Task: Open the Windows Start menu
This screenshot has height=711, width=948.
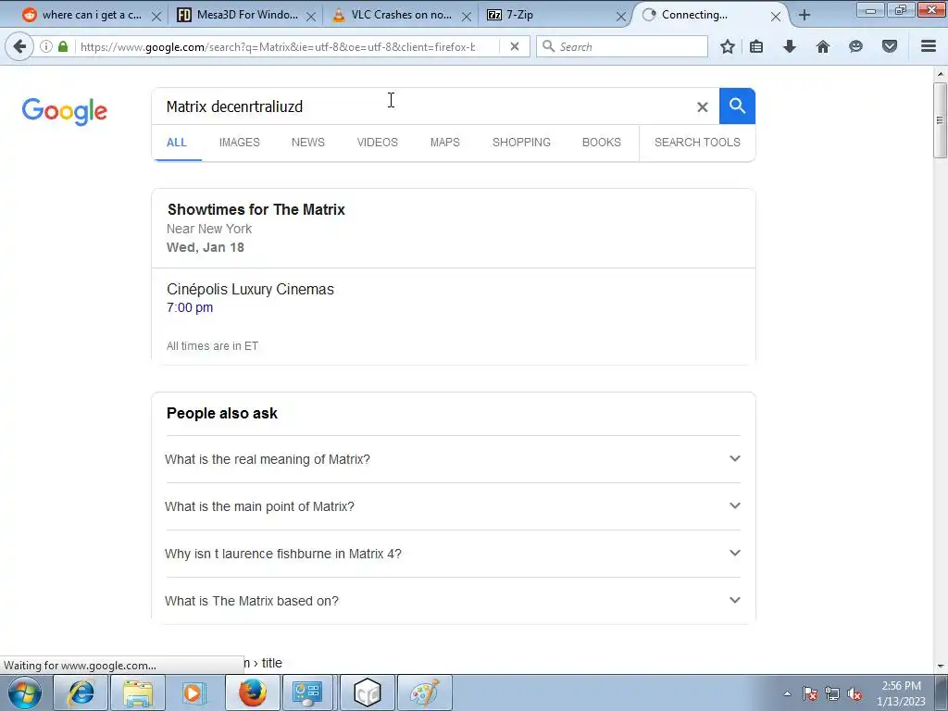Action: click(x=24, y=692)
